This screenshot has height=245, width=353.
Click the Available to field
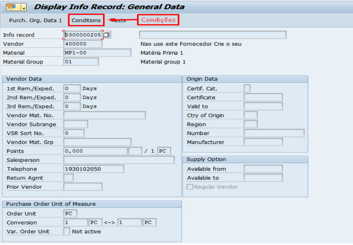coord(263,178)
